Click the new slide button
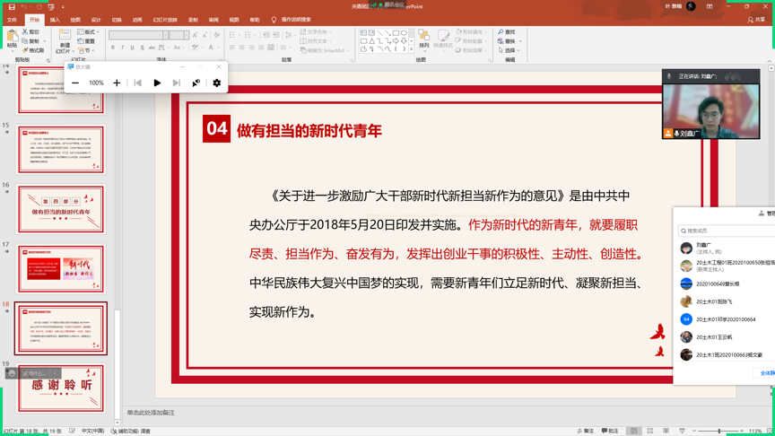Screen dimensions: 775x436 (x=65, y=39)
